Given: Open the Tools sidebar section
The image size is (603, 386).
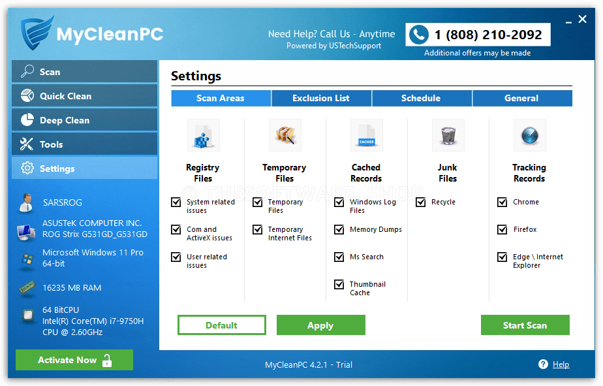Looking at the screenshot, I should 85,144.
